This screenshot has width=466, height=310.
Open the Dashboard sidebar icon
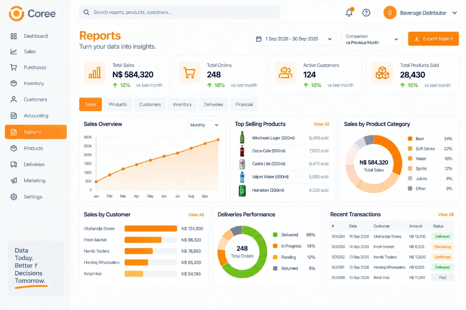(14, 36)
